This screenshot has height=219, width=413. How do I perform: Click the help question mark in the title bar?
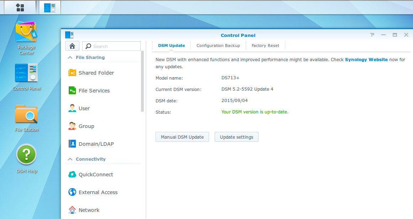click(x=372, y=35)
